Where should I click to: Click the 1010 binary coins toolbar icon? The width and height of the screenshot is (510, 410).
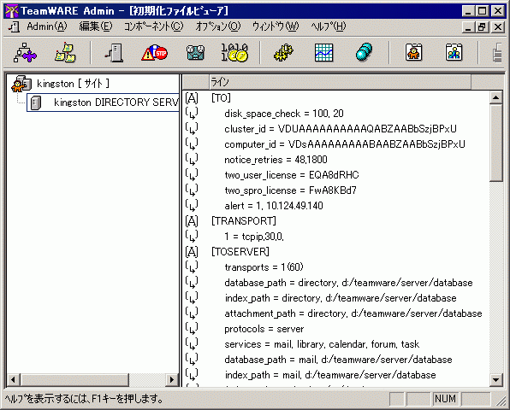[x=234, y=53]
